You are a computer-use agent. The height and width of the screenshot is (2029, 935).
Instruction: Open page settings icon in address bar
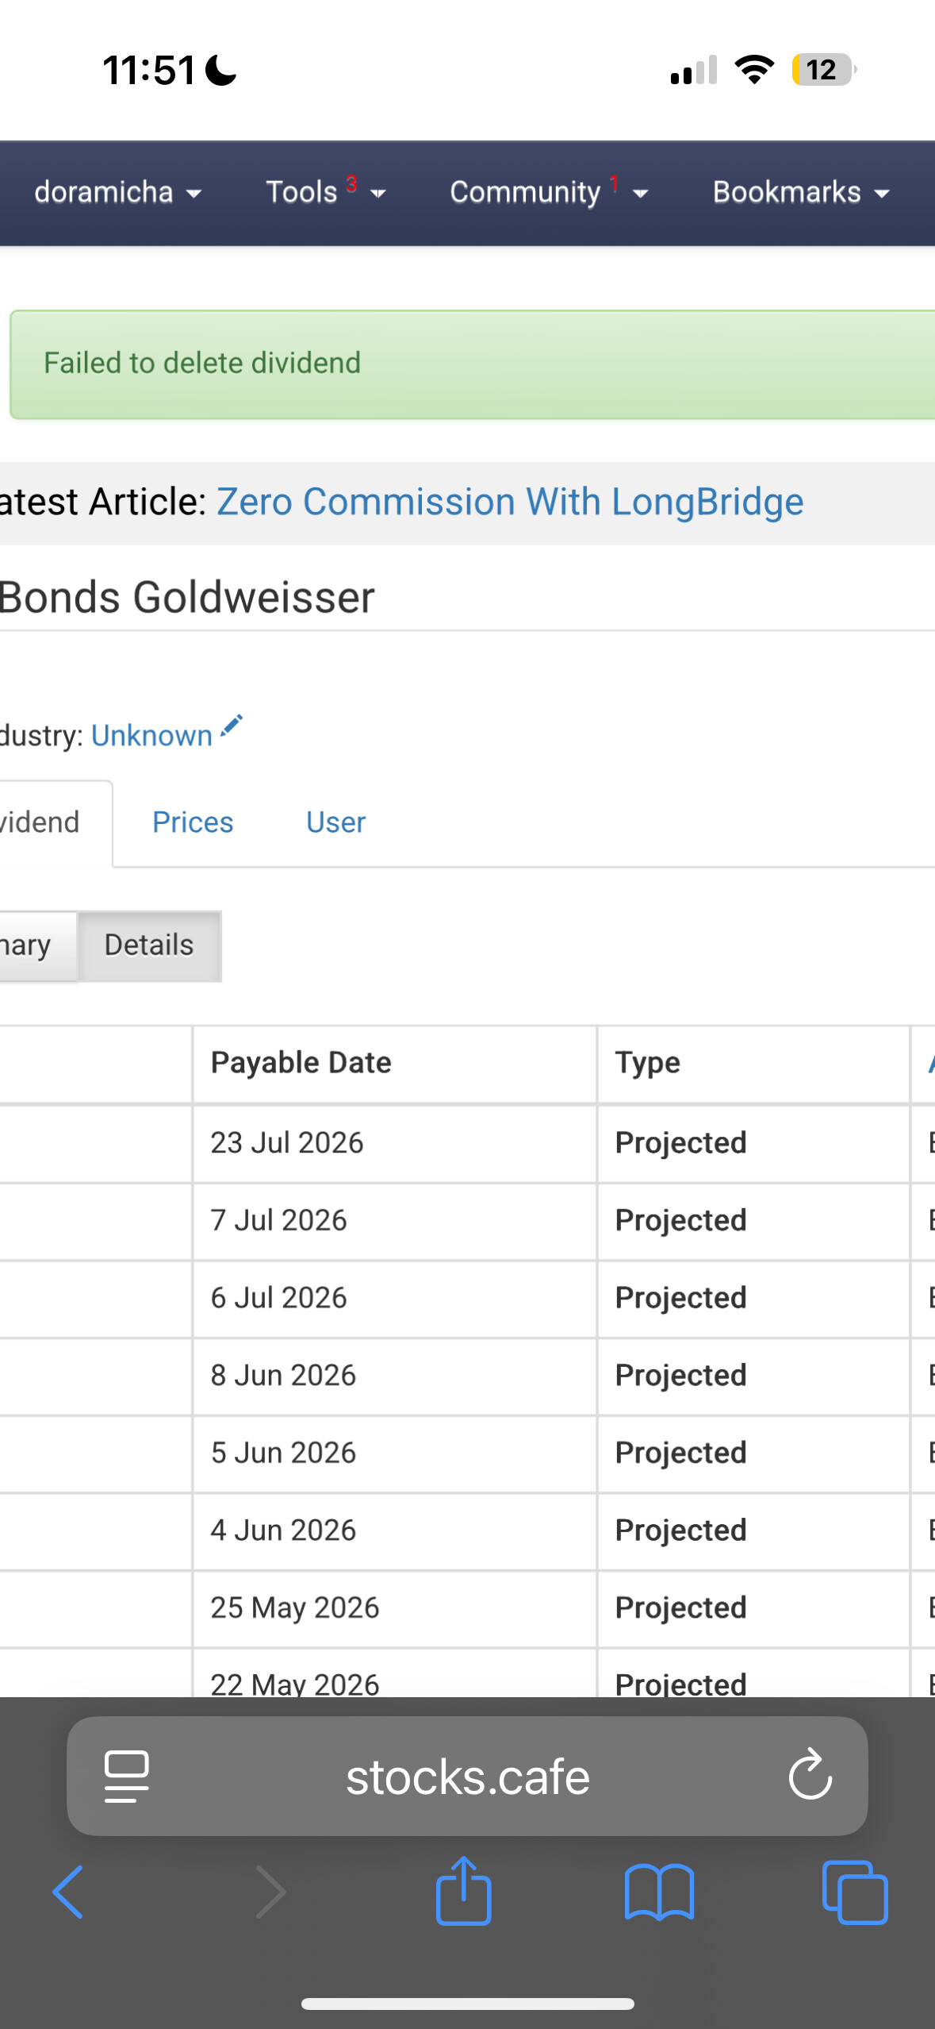(127, 1776)
